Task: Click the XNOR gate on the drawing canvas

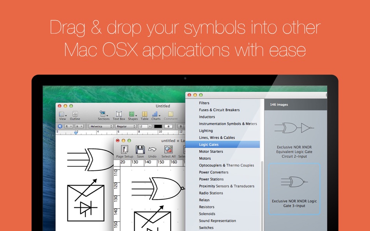Action: 158,189
